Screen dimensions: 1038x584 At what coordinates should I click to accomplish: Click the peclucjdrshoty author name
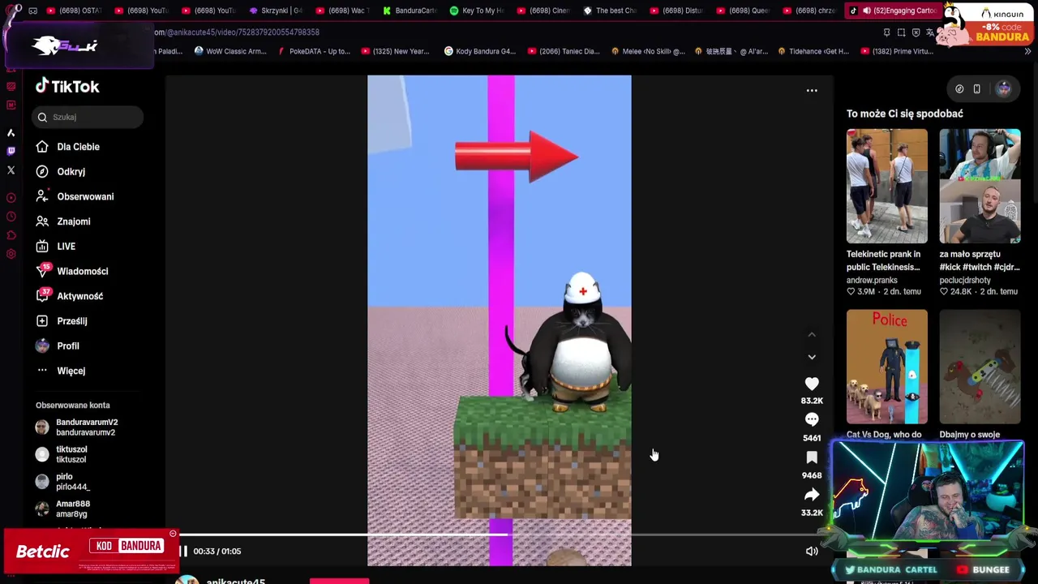point(965,280)
